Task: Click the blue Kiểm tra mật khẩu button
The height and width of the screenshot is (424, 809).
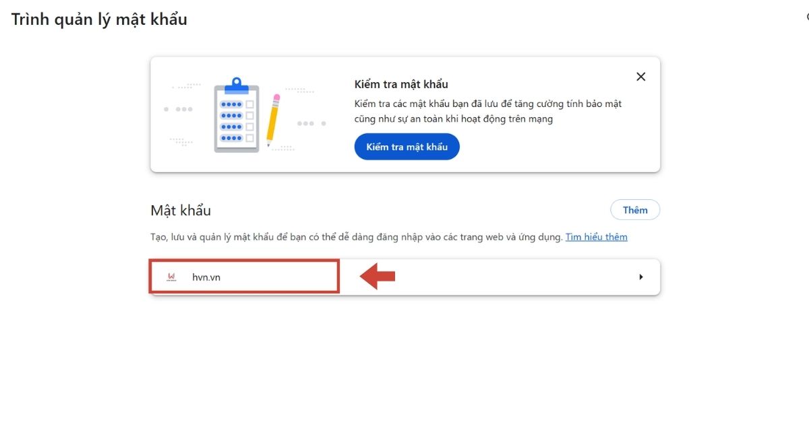Action: pos(407,147)
